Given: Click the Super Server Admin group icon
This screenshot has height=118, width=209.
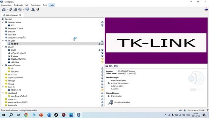Looking at the screenshot, I should click(109, 83).
